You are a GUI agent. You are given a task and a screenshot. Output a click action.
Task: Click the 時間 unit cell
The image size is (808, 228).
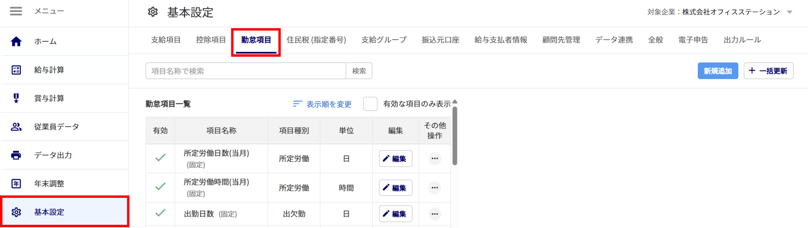346,188
